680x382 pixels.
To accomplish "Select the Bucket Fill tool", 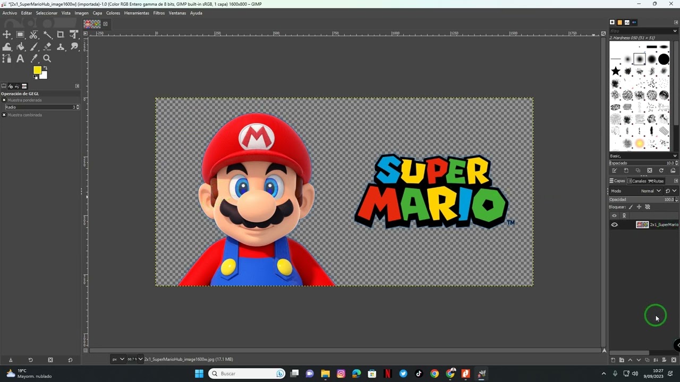I will 20,47.
